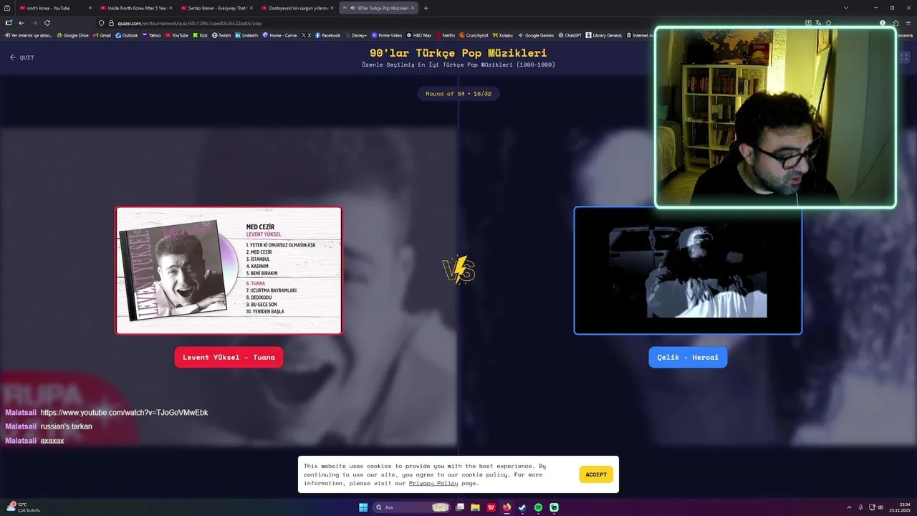917x516 pixels.
Task: Open the Google Gemini bookmark
Action: click(536, 35)
